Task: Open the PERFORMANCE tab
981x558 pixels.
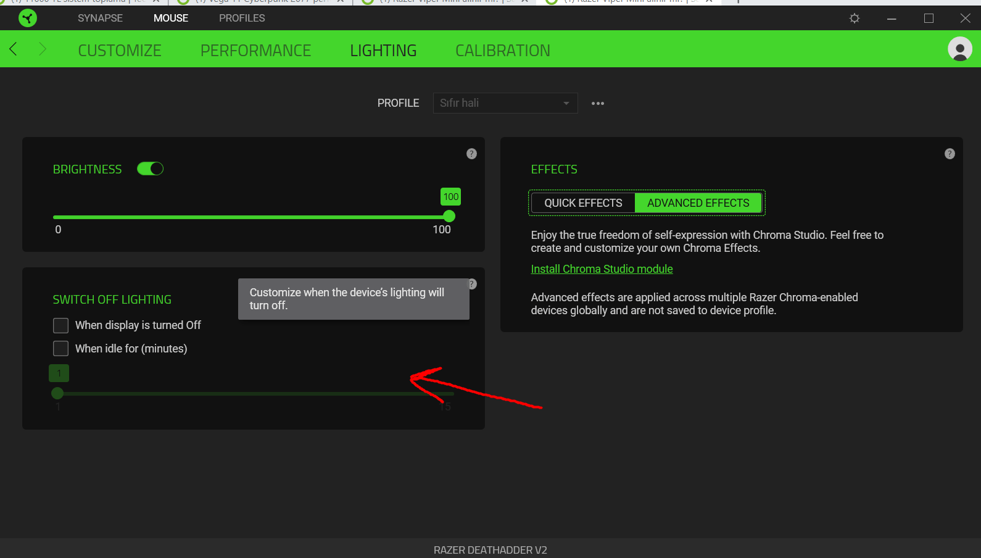Action: tap(255, 51)
